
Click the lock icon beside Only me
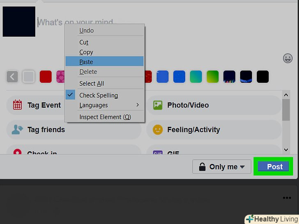pos(202,167)
